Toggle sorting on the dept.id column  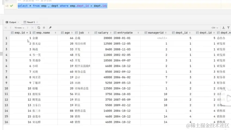[214, 33]
